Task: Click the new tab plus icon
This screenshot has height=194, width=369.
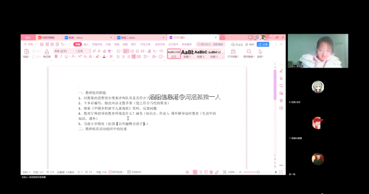Action: (222, 37)
